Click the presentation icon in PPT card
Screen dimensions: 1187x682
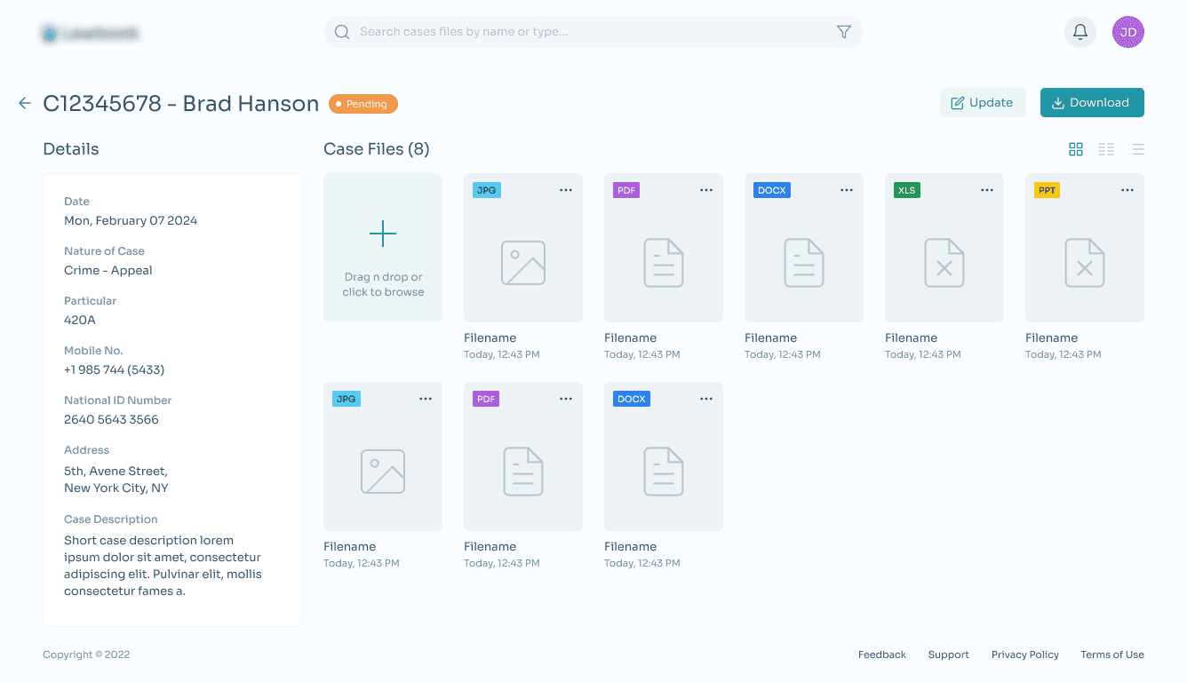click(x=1085, y=263)
